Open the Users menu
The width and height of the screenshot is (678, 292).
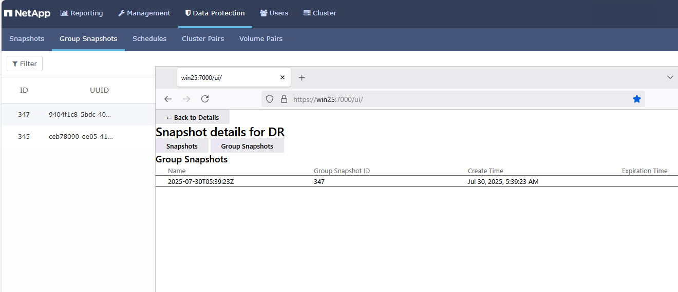[x=274, y=13]
